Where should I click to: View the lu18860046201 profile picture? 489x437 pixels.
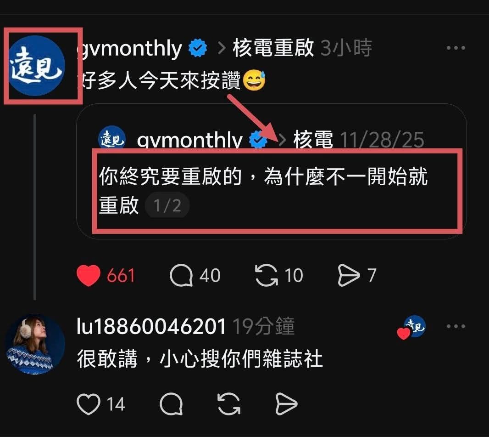tap(35, 344)
